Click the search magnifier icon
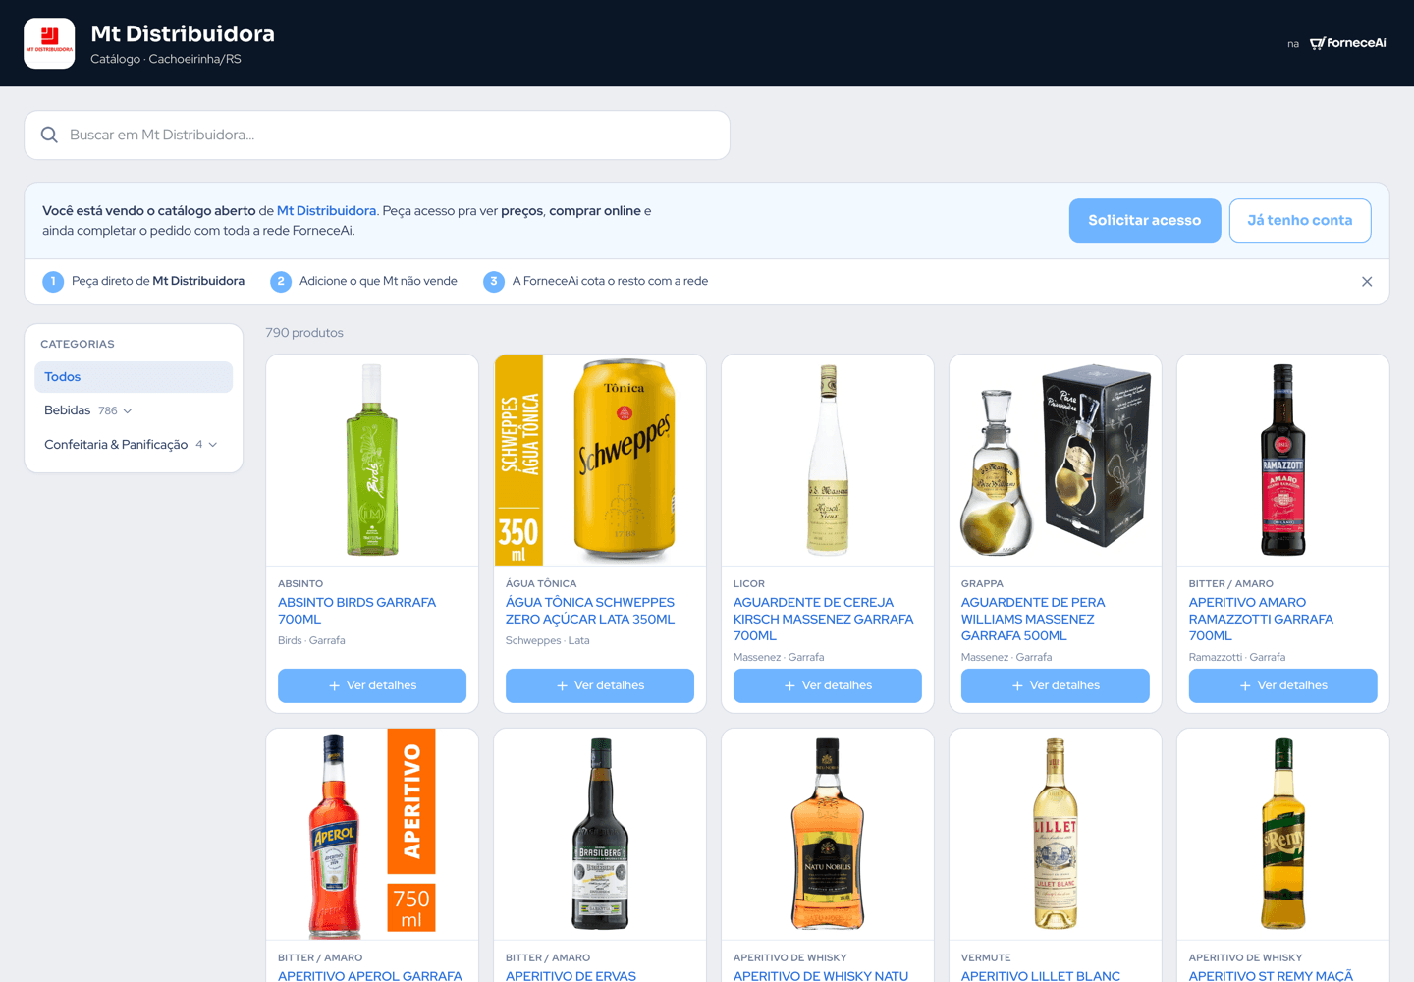This screenshot has width=1414, height=982. click(49, 135)
